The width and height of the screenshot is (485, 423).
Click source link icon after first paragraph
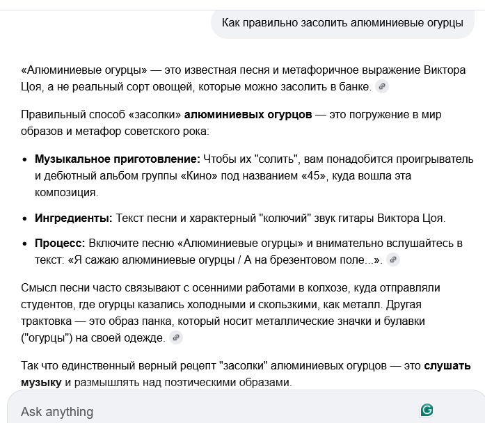tap(381, 86)
